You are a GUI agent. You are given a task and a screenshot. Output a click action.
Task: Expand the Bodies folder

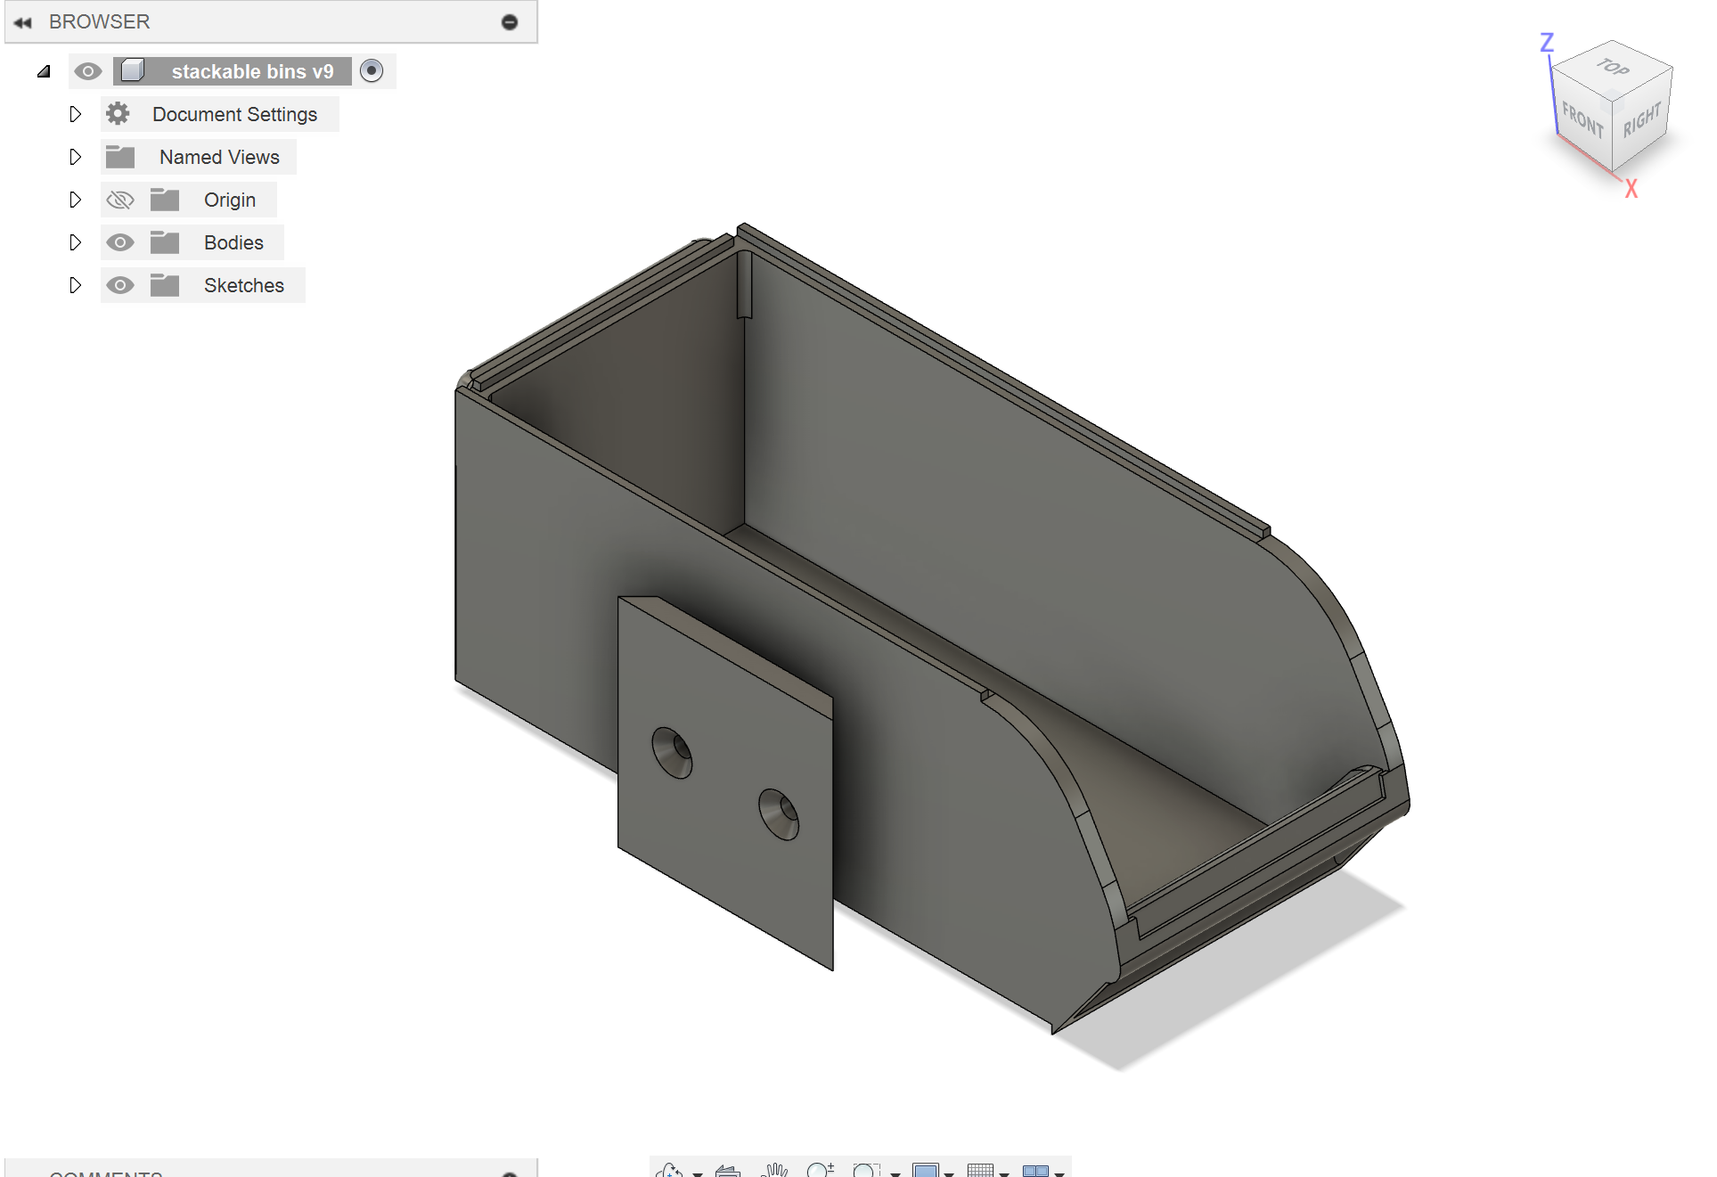tap(76, 241)
